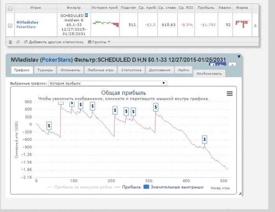
Task: Switch to the Статистика tab
Action: point(131,70)
